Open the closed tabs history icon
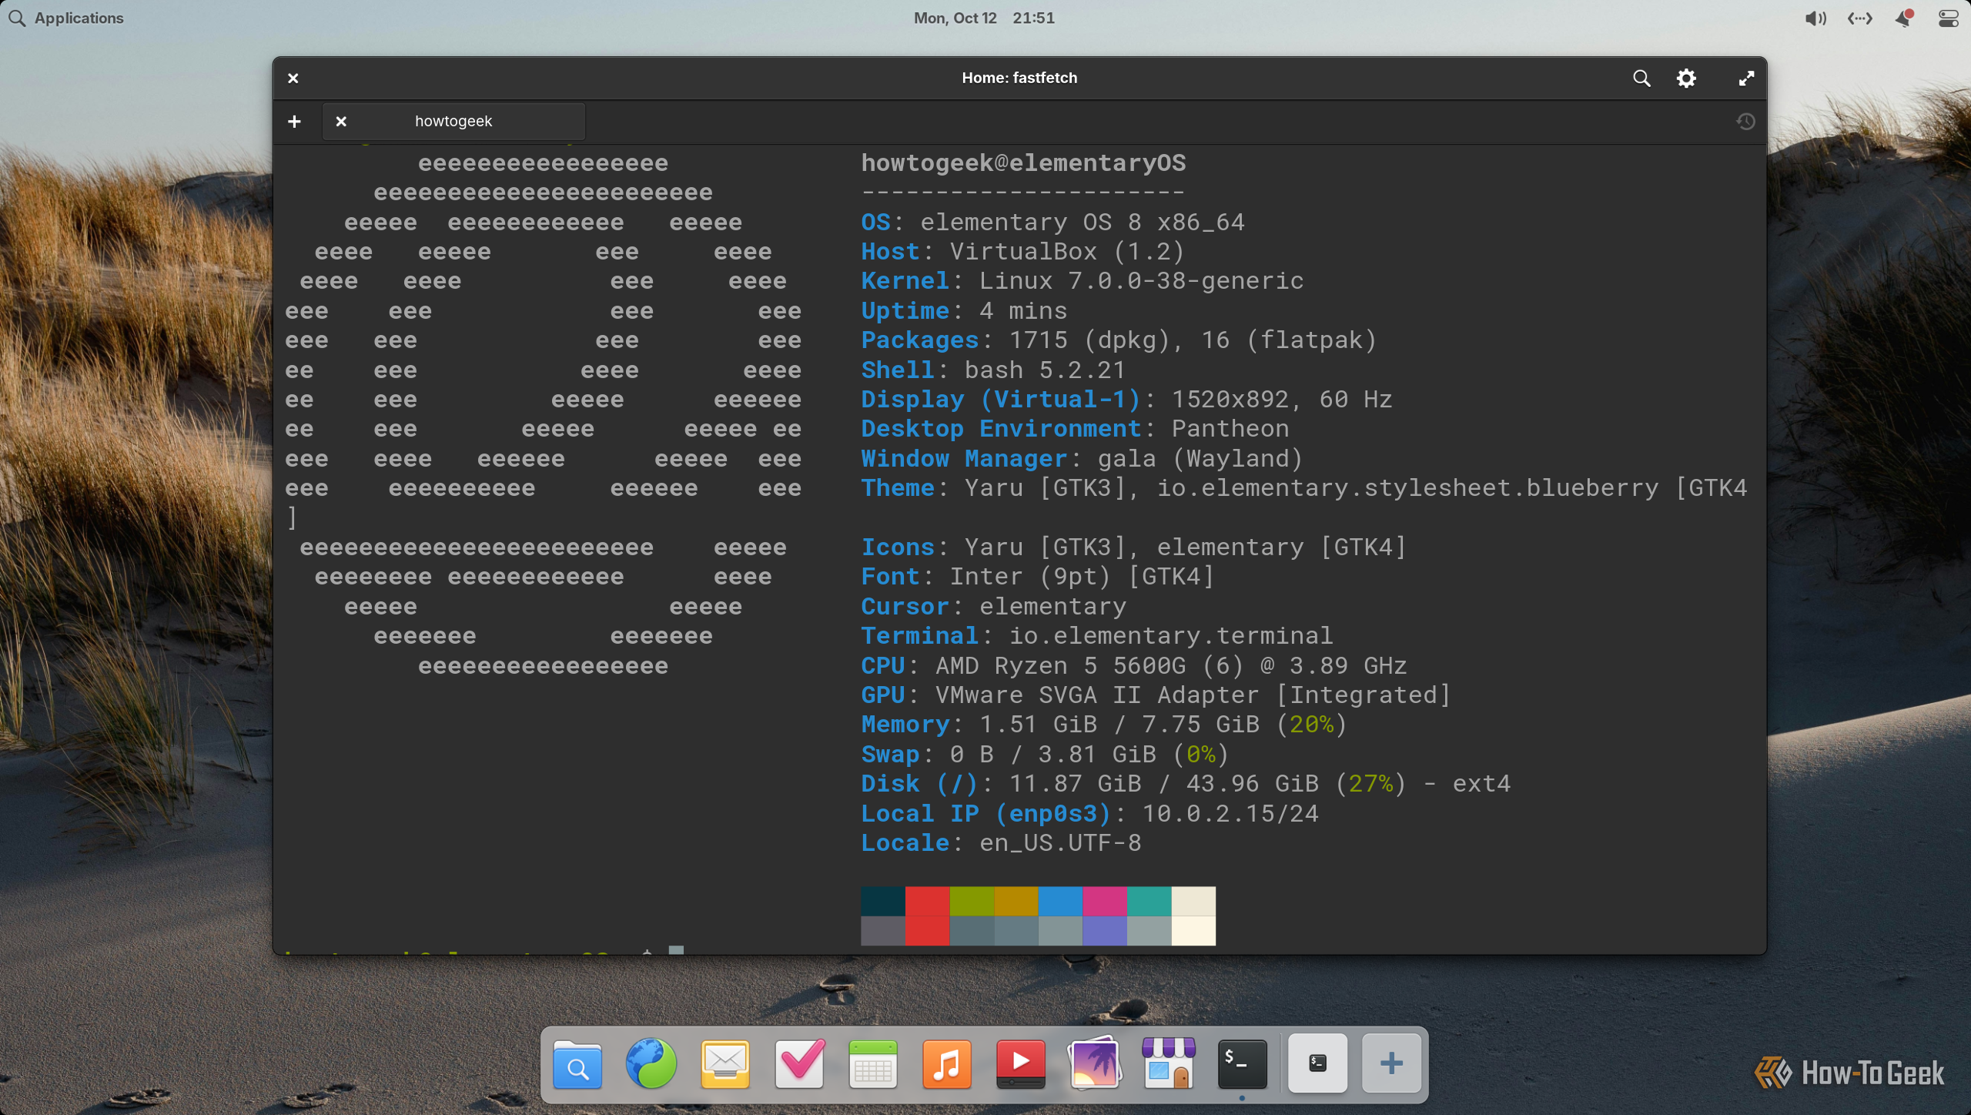Viewport: 1971px width, 1115px height. [x=1745, y=121]
